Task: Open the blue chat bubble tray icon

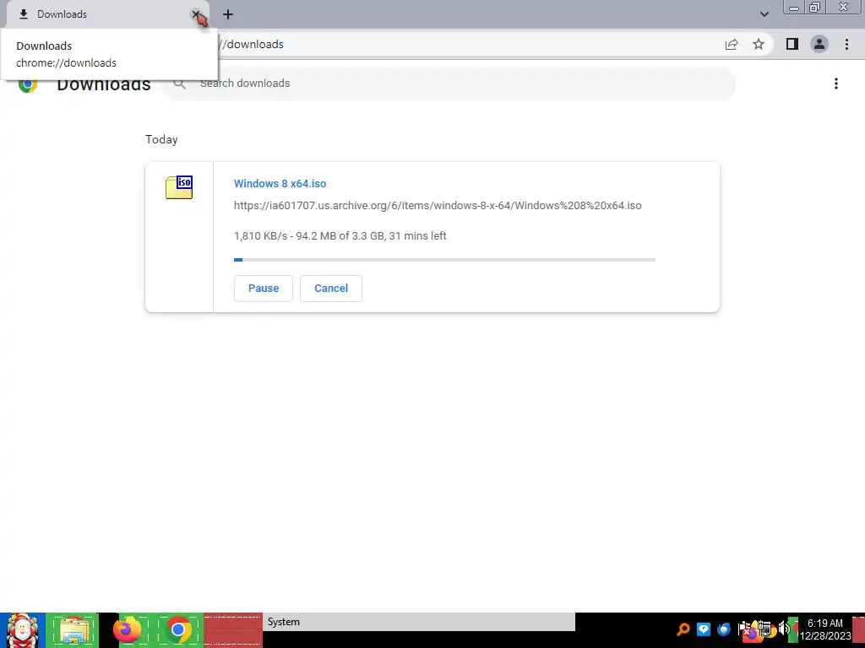Action: pyautogui.click(x=704, y=629)
